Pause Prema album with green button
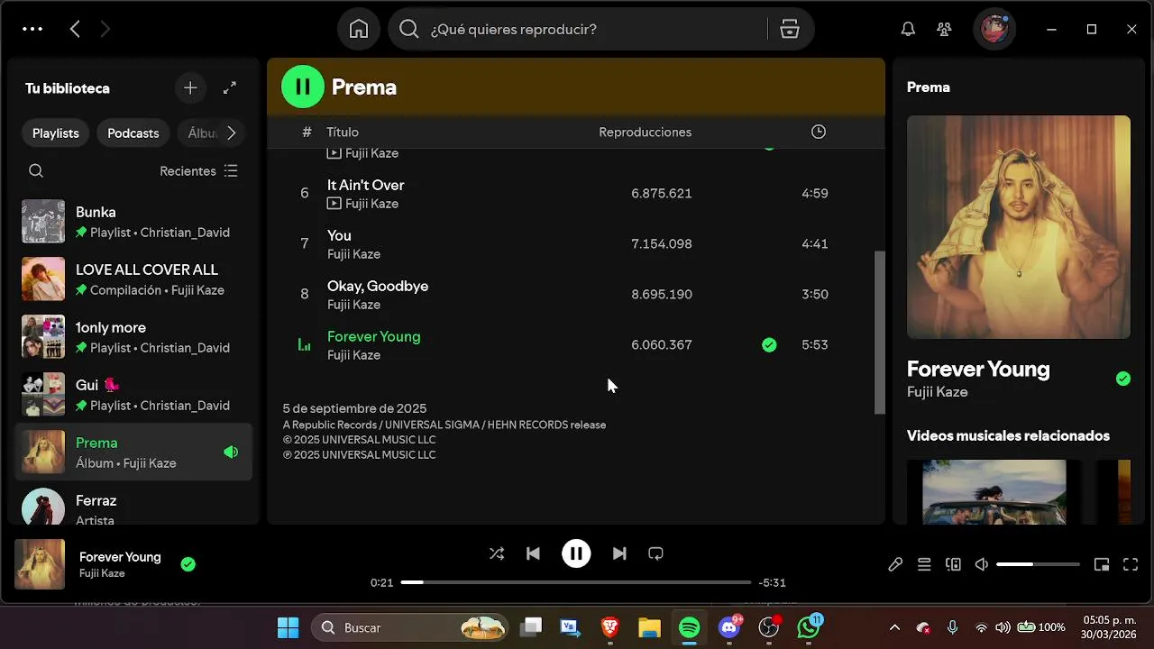 pyautogui.click(x=303, y=87)
